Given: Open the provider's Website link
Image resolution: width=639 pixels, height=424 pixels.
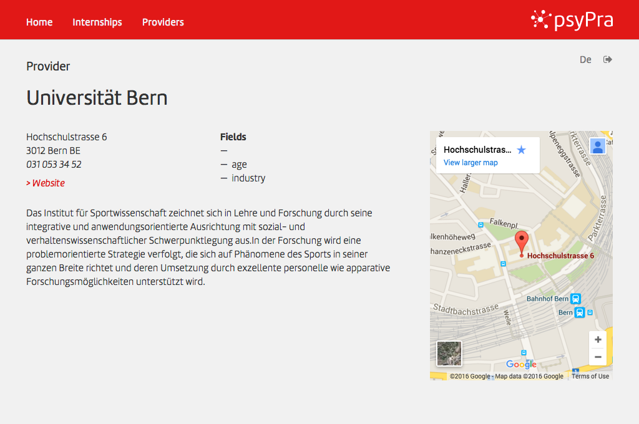Looking at the screenshot, I should 46,183.
